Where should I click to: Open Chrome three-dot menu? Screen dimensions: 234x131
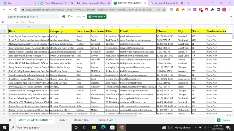[x=230, y=10]
